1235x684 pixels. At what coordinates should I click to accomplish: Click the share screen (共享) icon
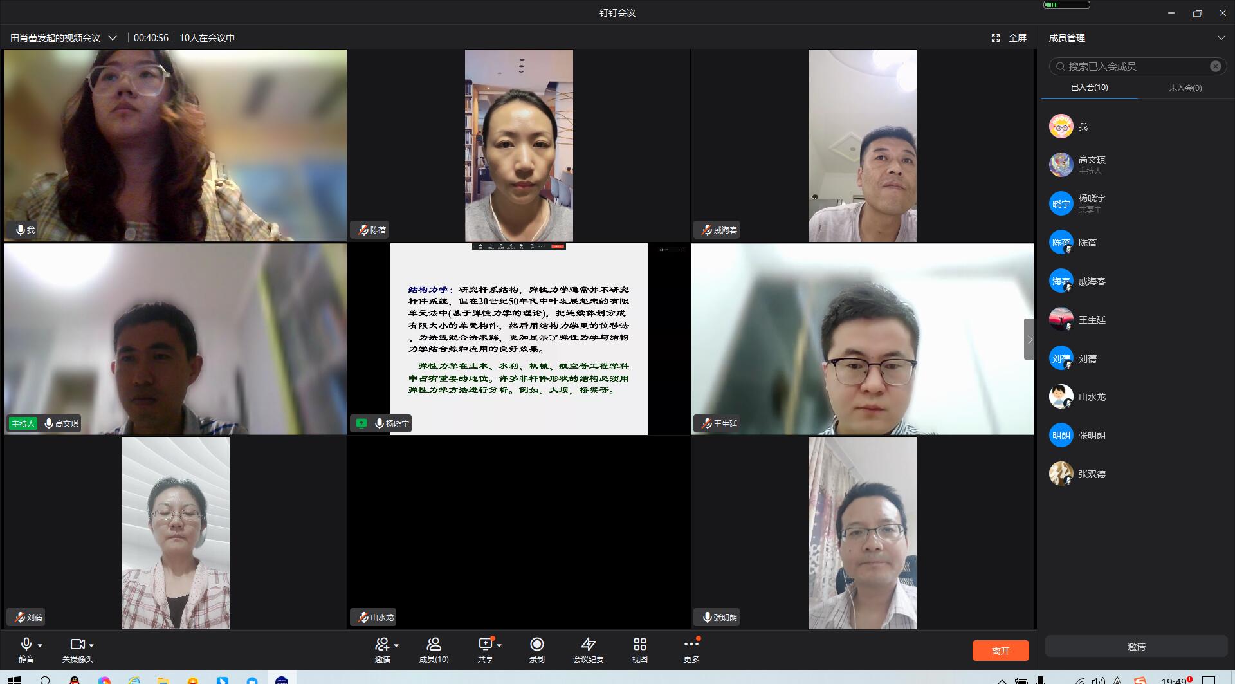[x=485, y=645]
